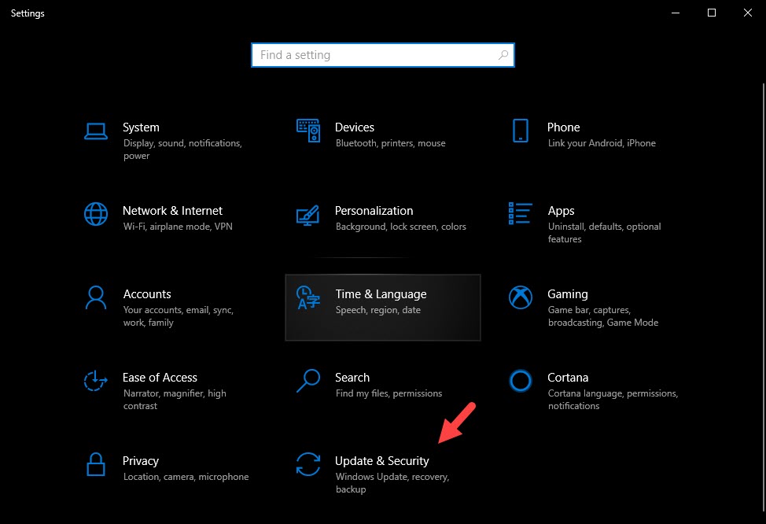Open Privacy via the padlock icon

(96, 464)
